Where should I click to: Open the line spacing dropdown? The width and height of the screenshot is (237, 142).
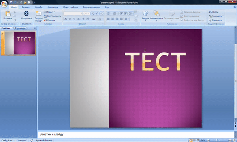(131, 13)
